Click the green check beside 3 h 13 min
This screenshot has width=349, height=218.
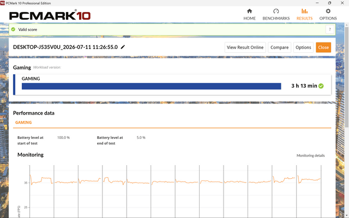click(321, 86)
